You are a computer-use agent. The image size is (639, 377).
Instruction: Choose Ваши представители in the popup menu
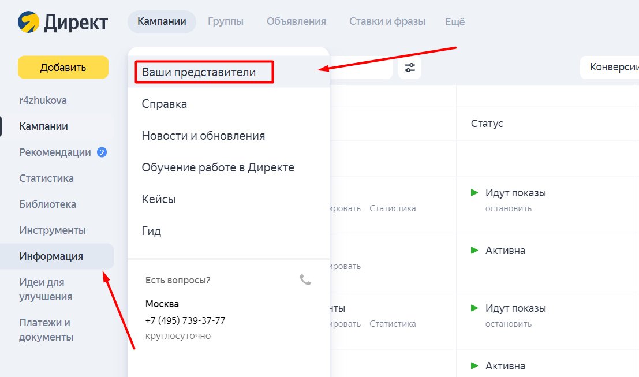(228, 72)
